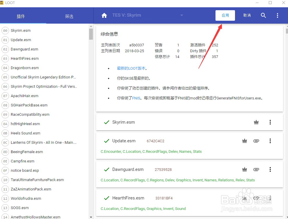
Task: Switch to the 筛选 tab
Action: tap(69, 16)
